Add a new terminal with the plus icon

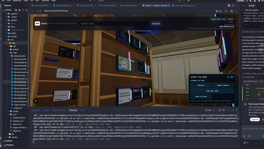[214, 110]
